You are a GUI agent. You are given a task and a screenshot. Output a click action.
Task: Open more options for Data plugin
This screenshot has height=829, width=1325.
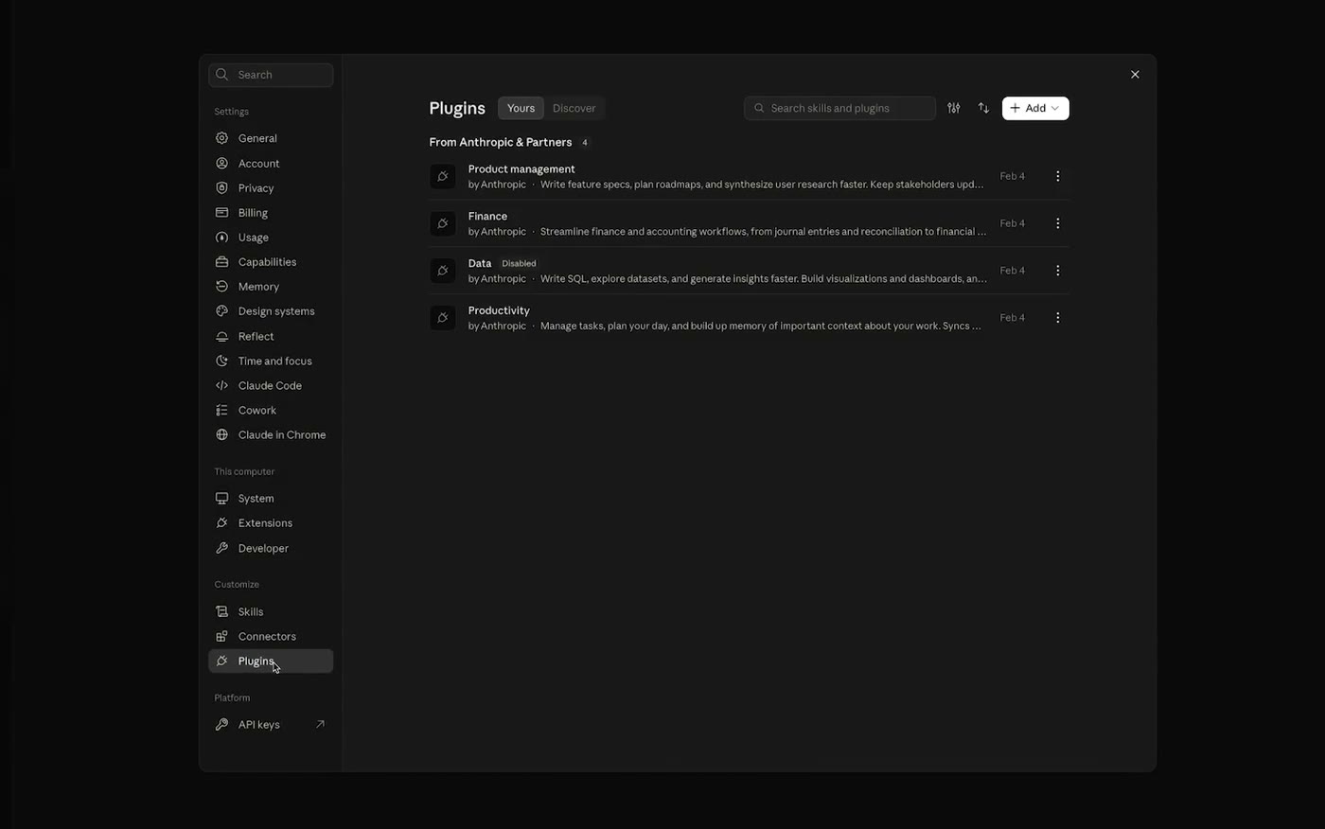pos(1057,271)
